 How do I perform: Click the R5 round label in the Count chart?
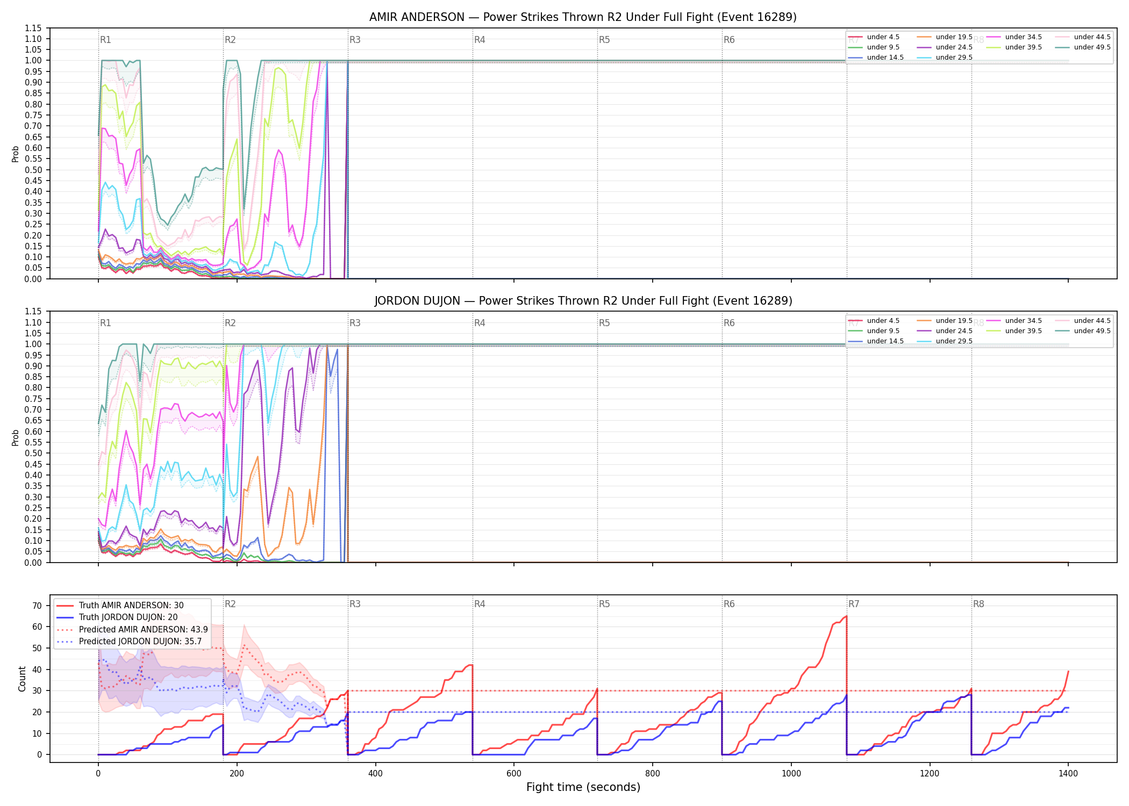coord(604,604)
